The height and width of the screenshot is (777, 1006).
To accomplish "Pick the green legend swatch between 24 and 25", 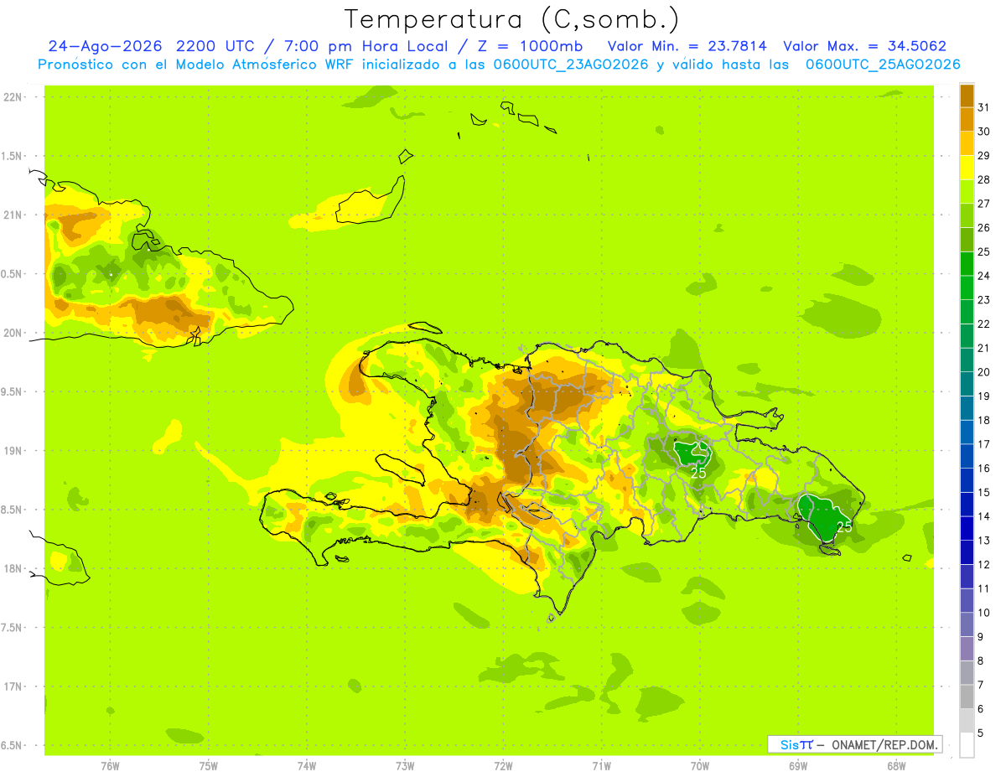I will 967,264.
